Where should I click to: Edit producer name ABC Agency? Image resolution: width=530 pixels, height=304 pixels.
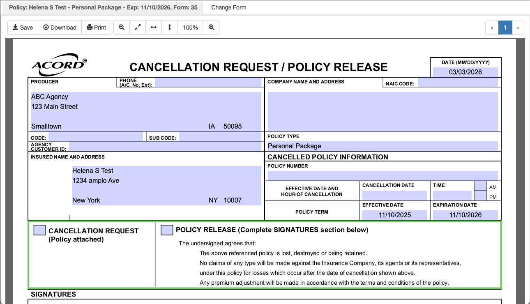(x=146, y=97)
